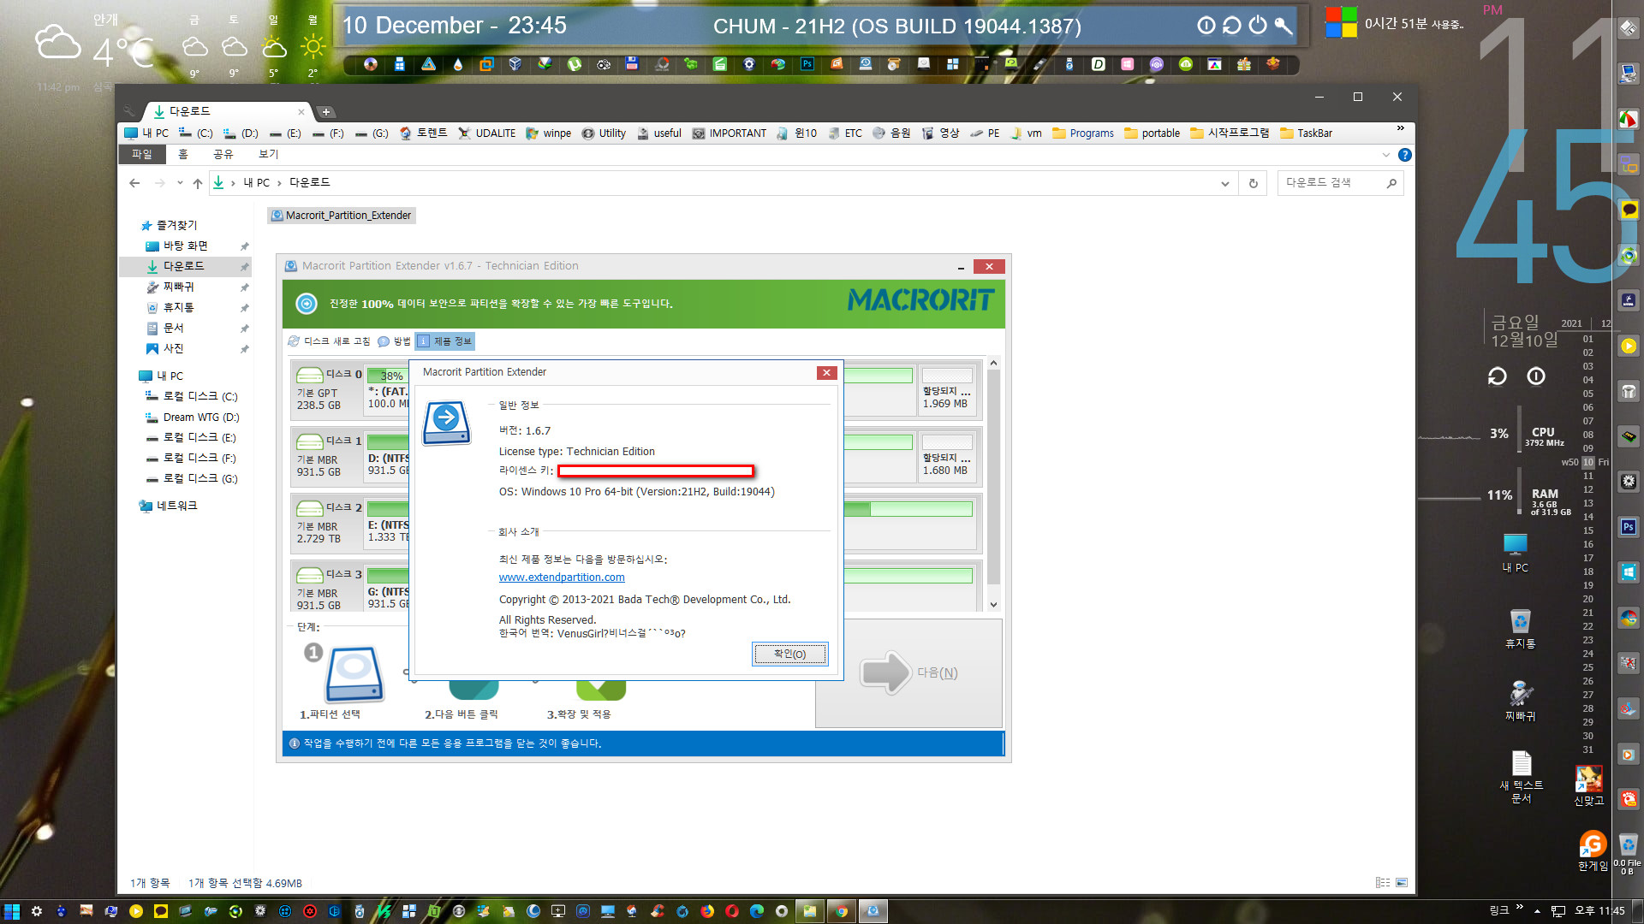Open 제품 정보 in Macrorit toolbar
This screenshot has width=1644, height=924.
coord(445,341)
